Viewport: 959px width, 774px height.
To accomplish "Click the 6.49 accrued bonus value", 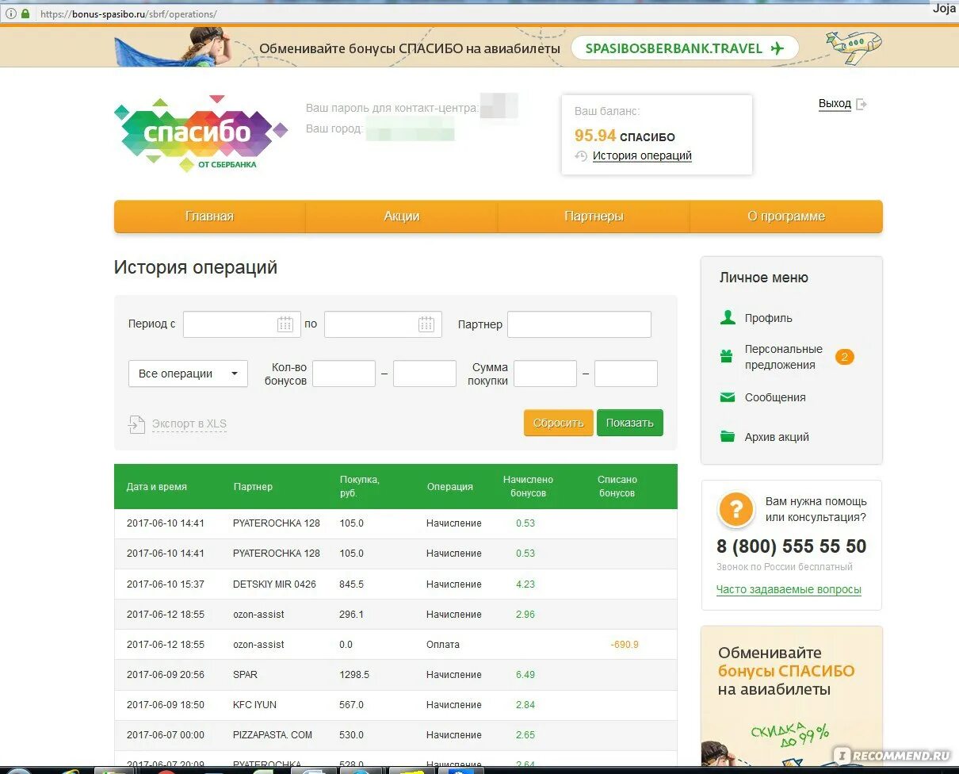I will pos(525,675).
